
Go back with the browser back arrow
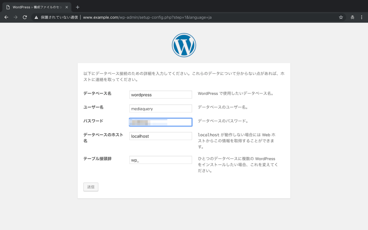click(x=6, y=17)
